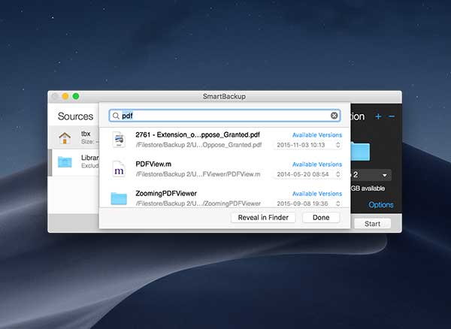451x329 pixels.
Task: Open the Options link
Action: pyautogui.click(x=381, y=204)
